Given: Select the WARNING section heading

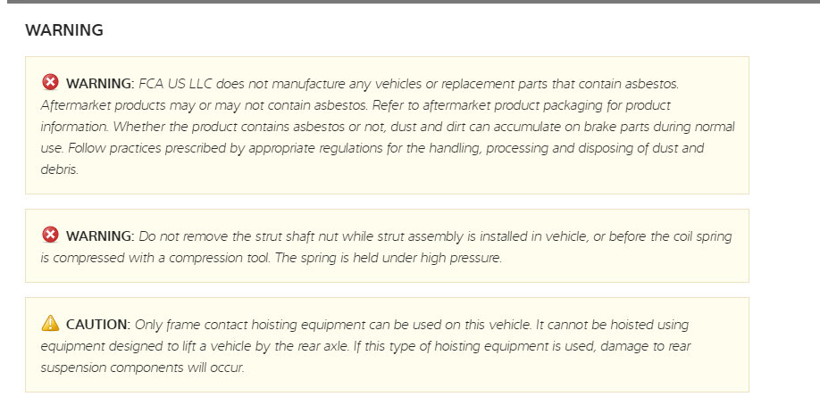Looking at the screenshot, I should point(64,30).
